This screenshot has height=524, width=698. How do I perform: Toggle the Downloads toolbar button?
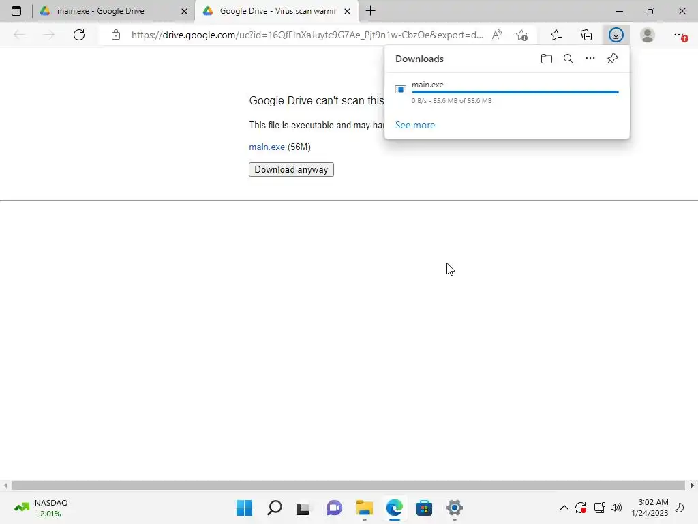click(x=616, y=35)
